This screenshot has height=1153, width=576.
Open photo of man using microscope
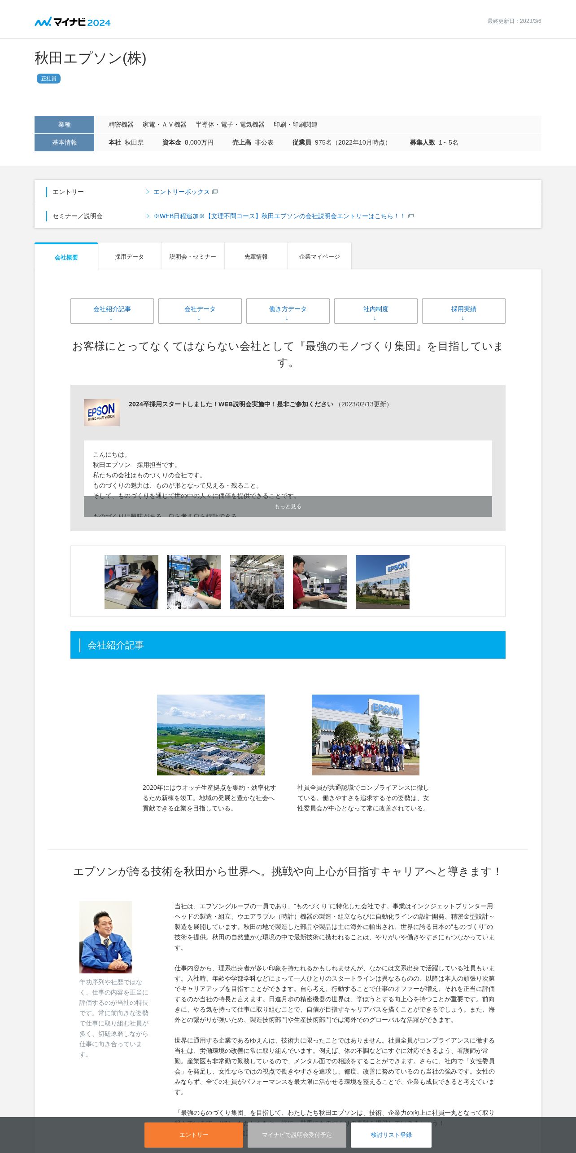click(320, 582)
